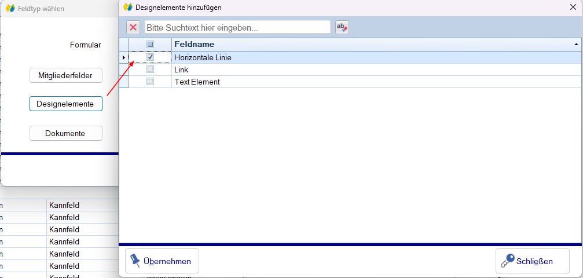
Task: Select the Designelemente button
Action: tap(66, 104)
